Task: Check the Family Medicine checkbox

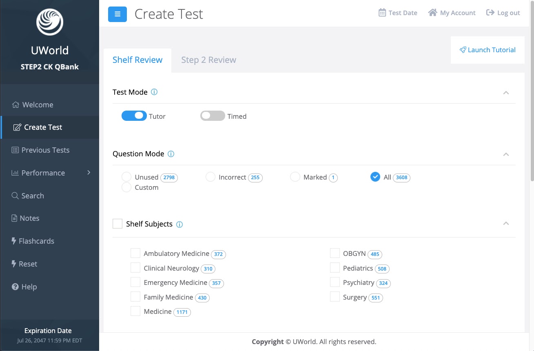Action: click(x=135, y=297)
